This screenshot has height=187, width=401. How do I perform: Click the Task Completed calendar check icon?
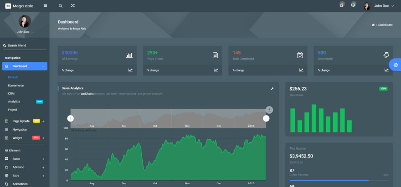pyautogui.click(x=300, y=55)
